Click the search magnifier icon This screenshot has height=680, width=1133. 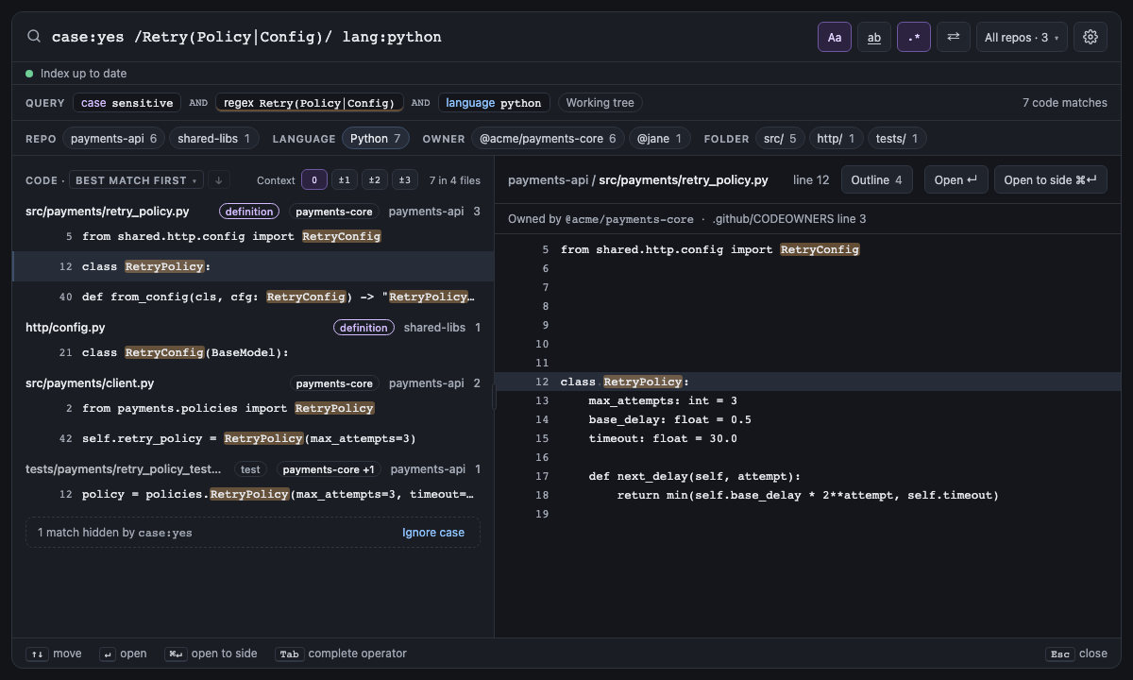[x=34, y=37]
